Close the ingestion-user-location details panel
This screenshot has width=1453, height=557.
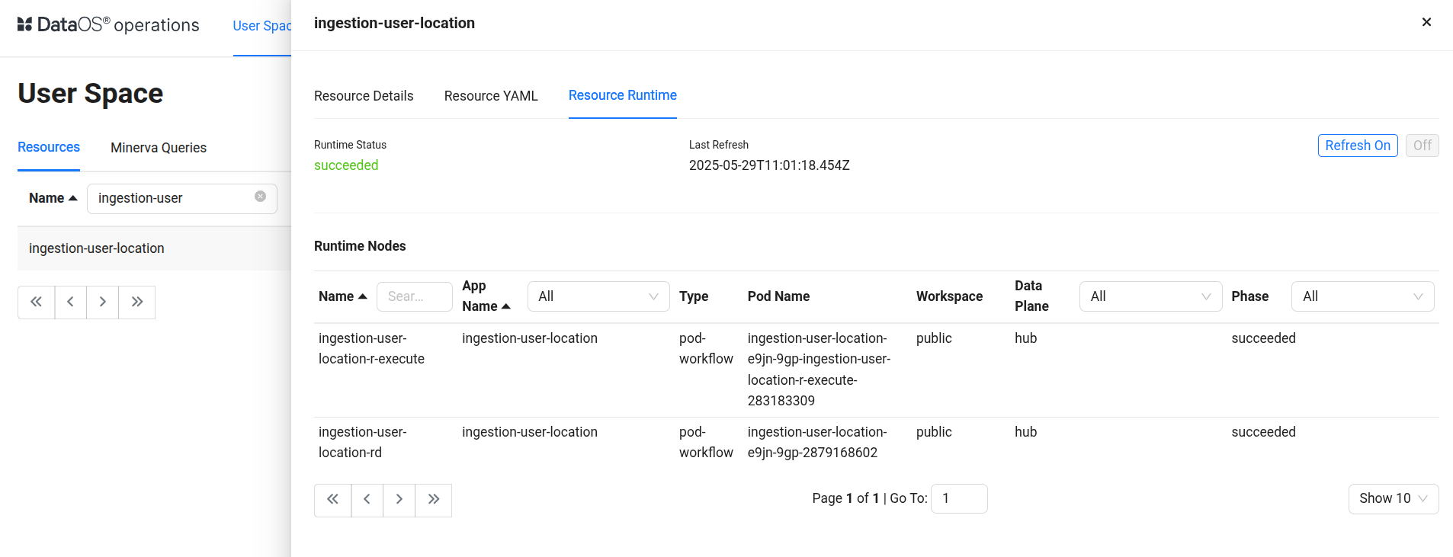tap(1426, 22)
